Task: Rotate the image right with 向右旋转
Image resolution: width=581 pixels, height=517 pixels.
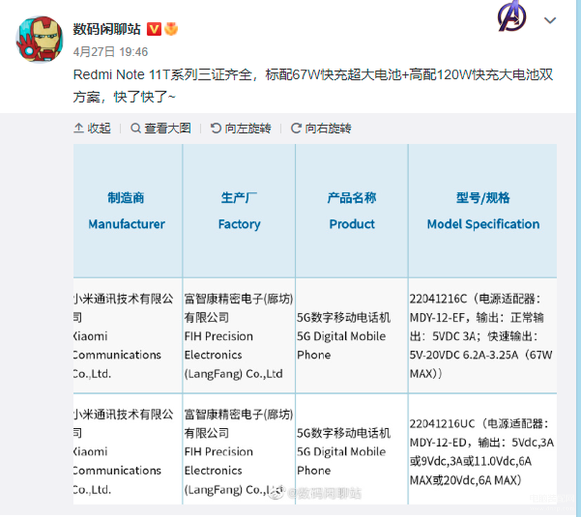Action: [x=321, y=128]
